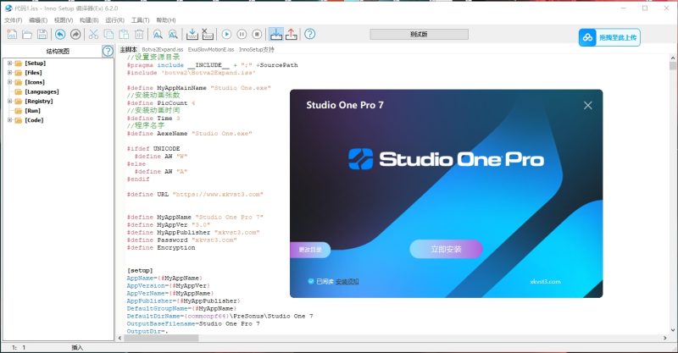Delete selection with the trash can icon

139,34
